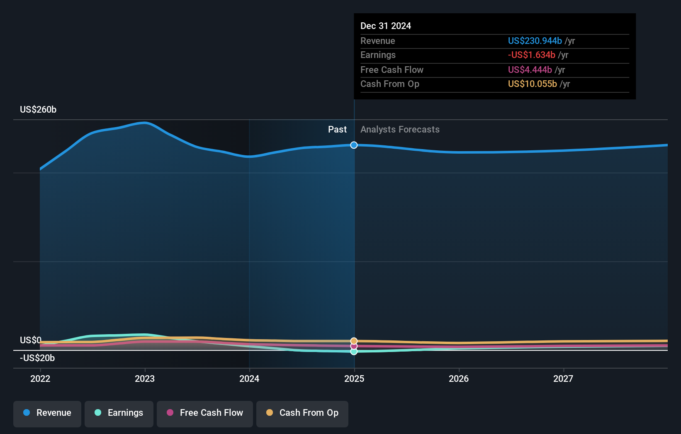Select the Analysts Forecasts section label
The height and width of the screenshot is (434, 681).
(x=400, y=129)
